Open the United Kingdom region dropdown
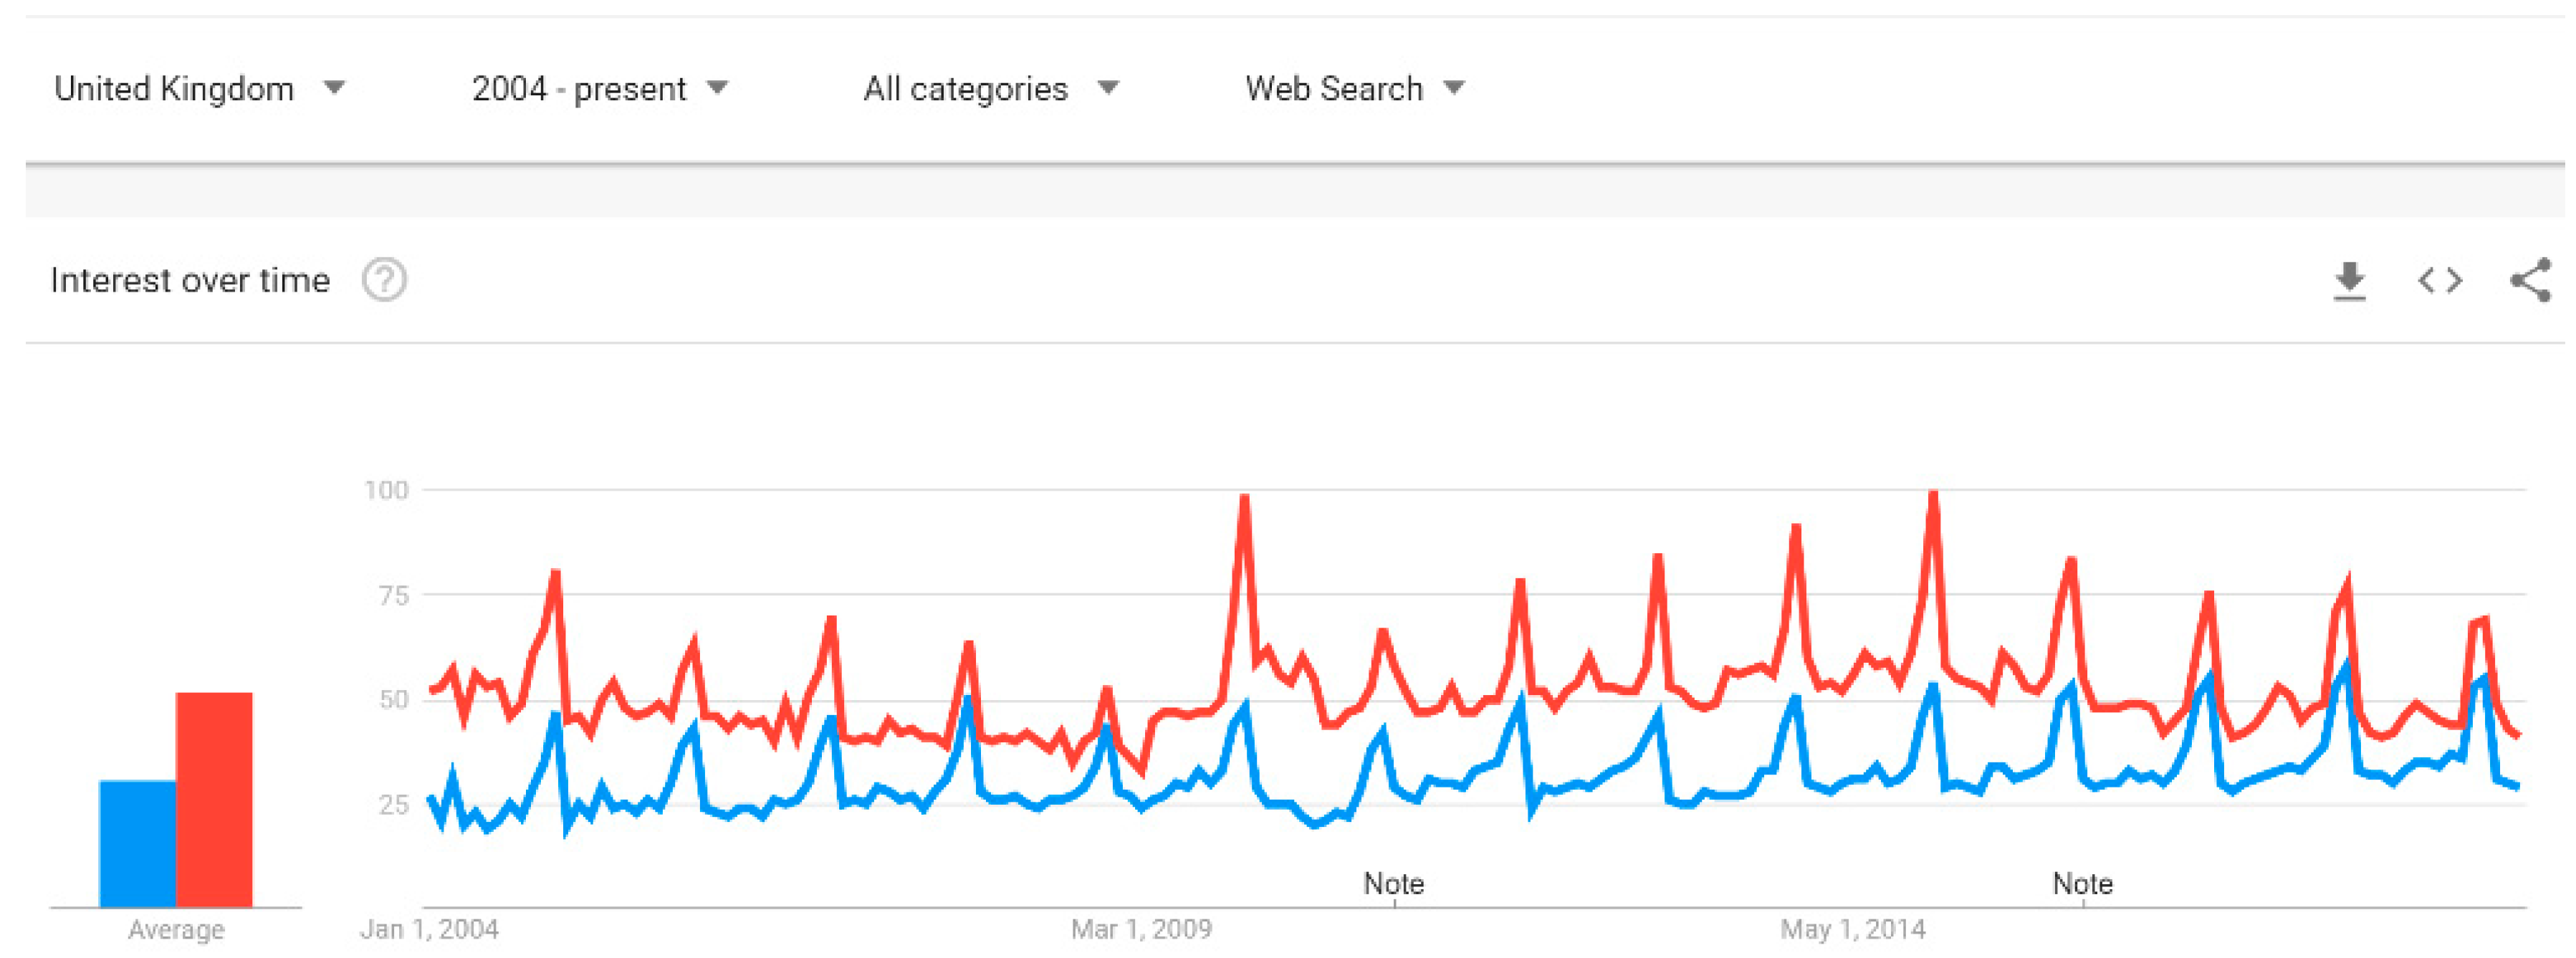 click(x=199, y=89)
